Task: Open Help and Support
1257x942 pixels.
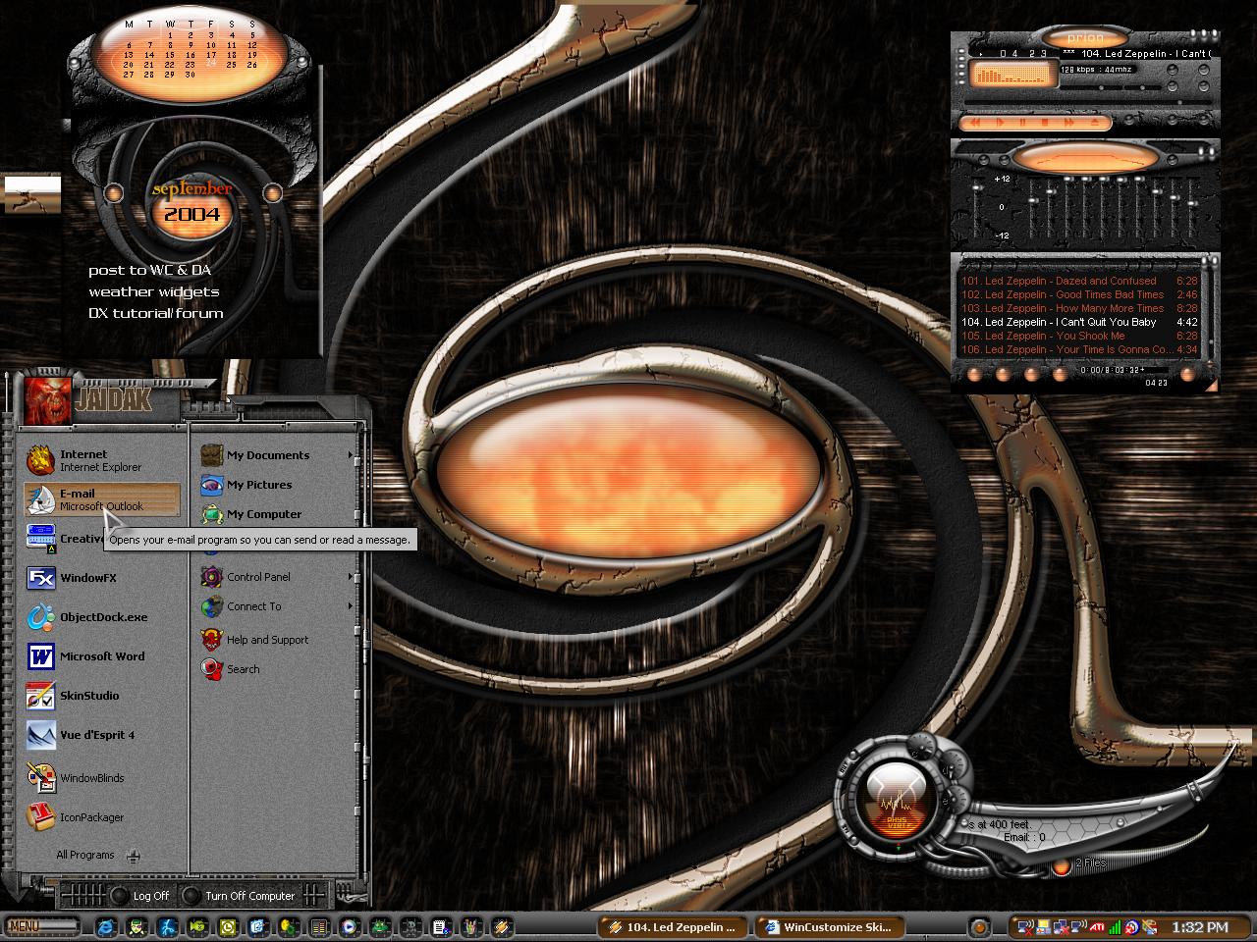Action: (x=267, y=640)
